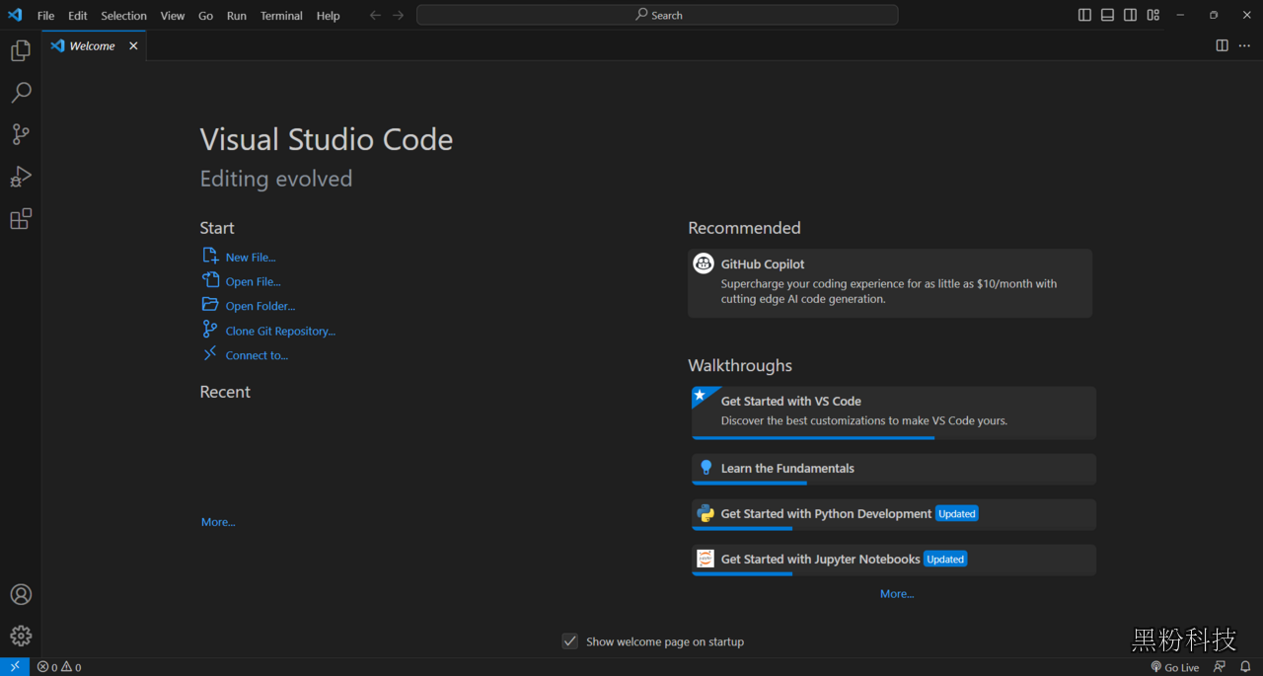Click the Clone Git Repository... link
Screen dimensions: 1263x676
coord(280,331)
